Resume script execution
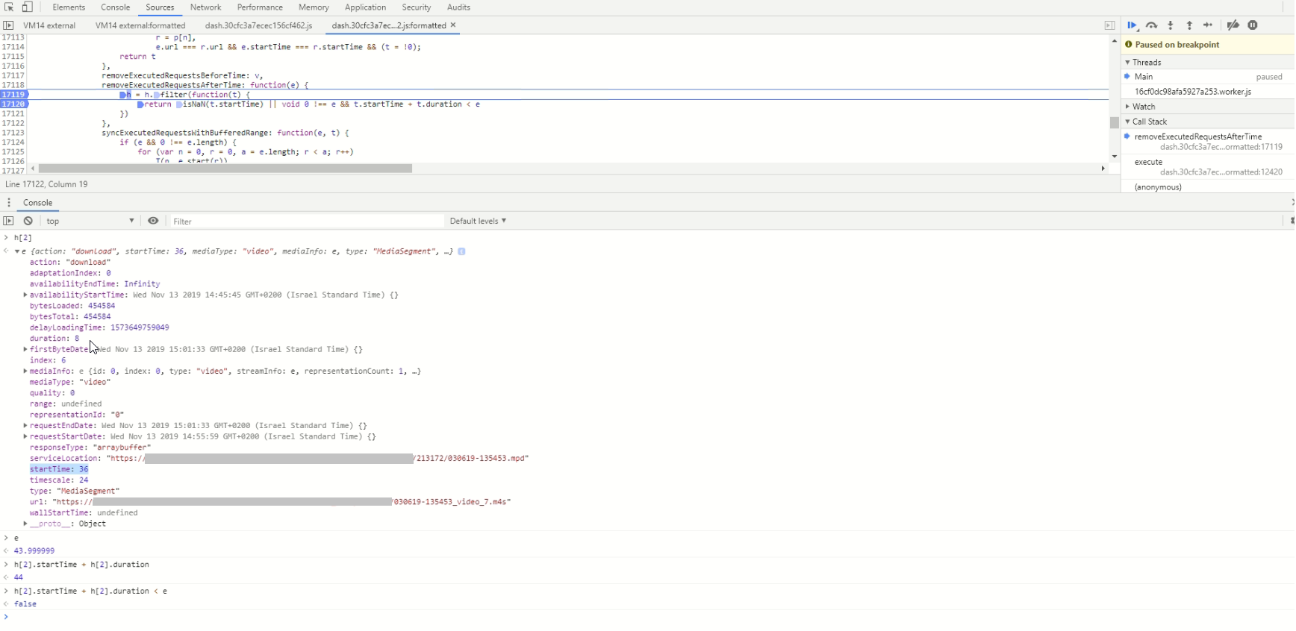This screenshot has width=1296, height=631. tap(1133, 25)
